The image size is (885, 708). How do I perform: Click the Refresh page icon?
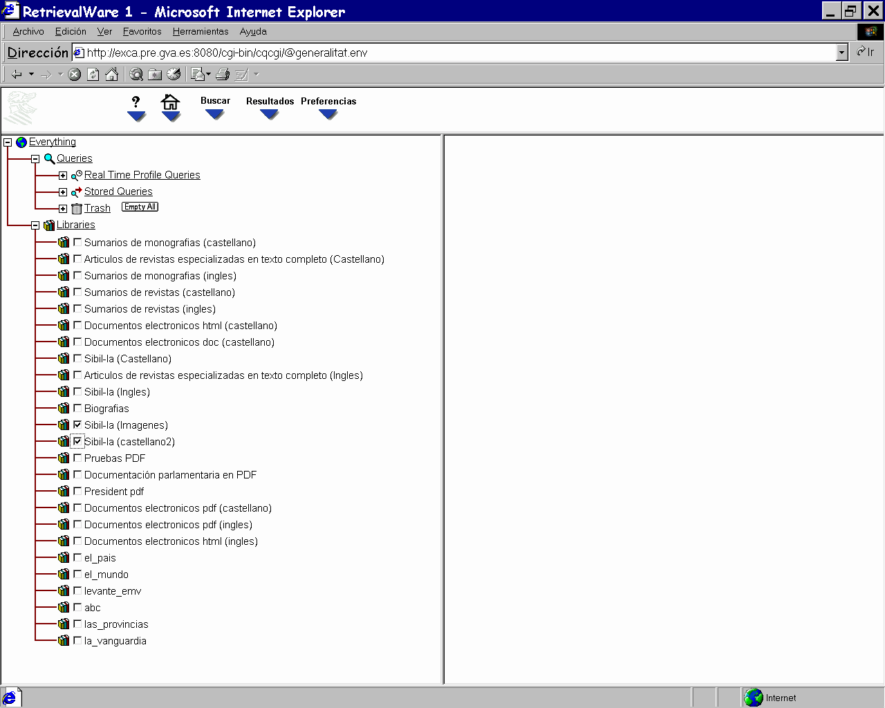point(93,75)
